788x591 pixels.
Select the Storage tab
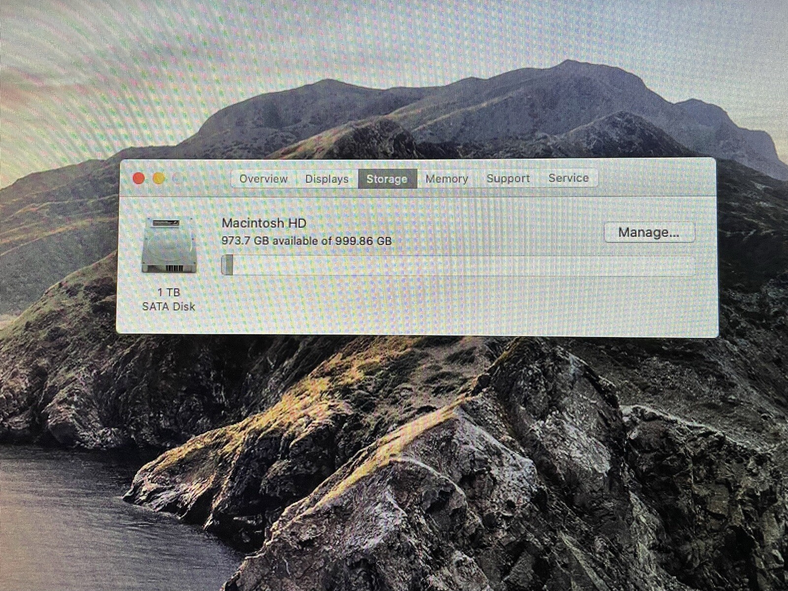coord(387,178)
